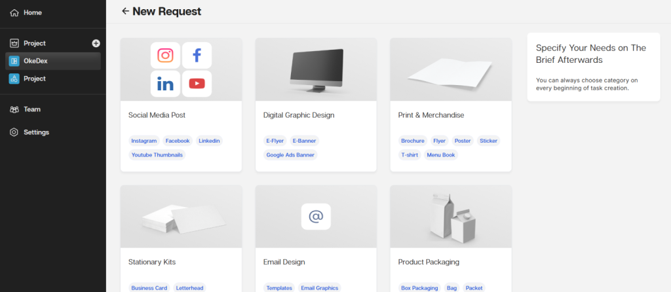
Task: Open the Settings gear in sidebar
Action: click(14, 132)
